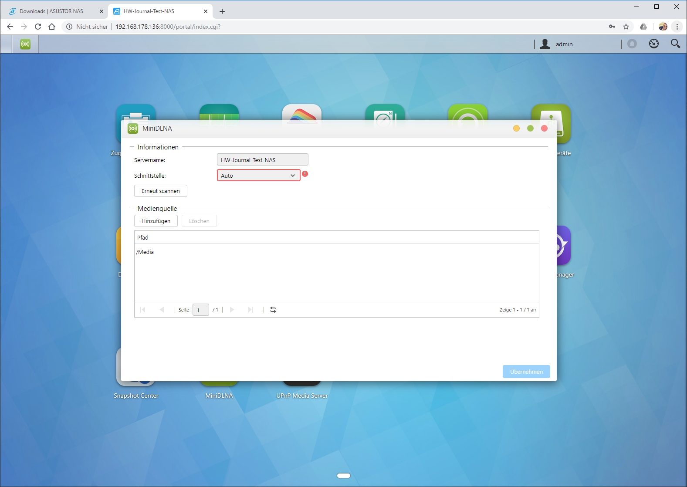
Task: Open Chrome three-dot menu
Action: [x=677, y=27]
